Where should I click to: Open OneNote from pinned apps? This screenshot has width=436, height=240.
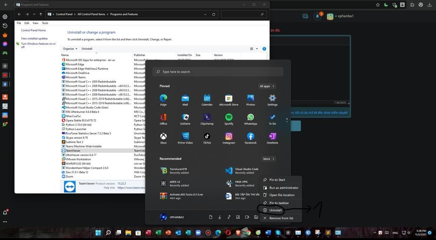tap(272, 138)
